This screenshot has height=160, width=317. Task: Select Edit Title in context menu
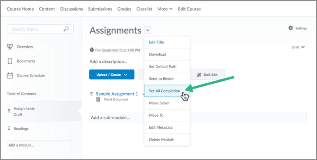coord(157,42)
